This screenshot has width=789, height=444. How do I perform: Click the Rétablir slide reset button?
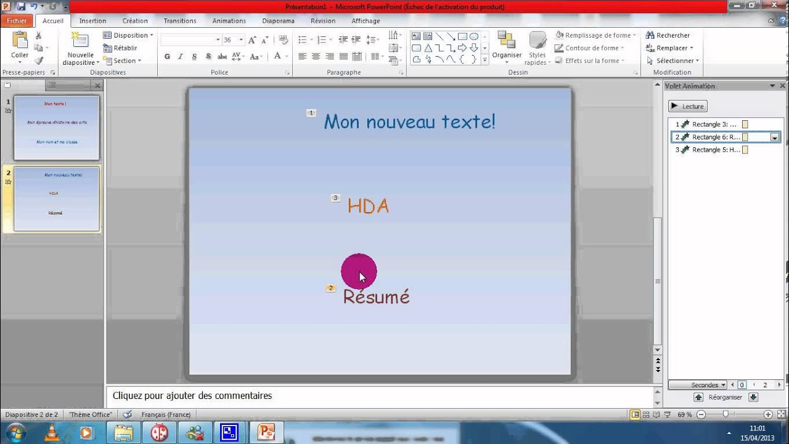120,48
